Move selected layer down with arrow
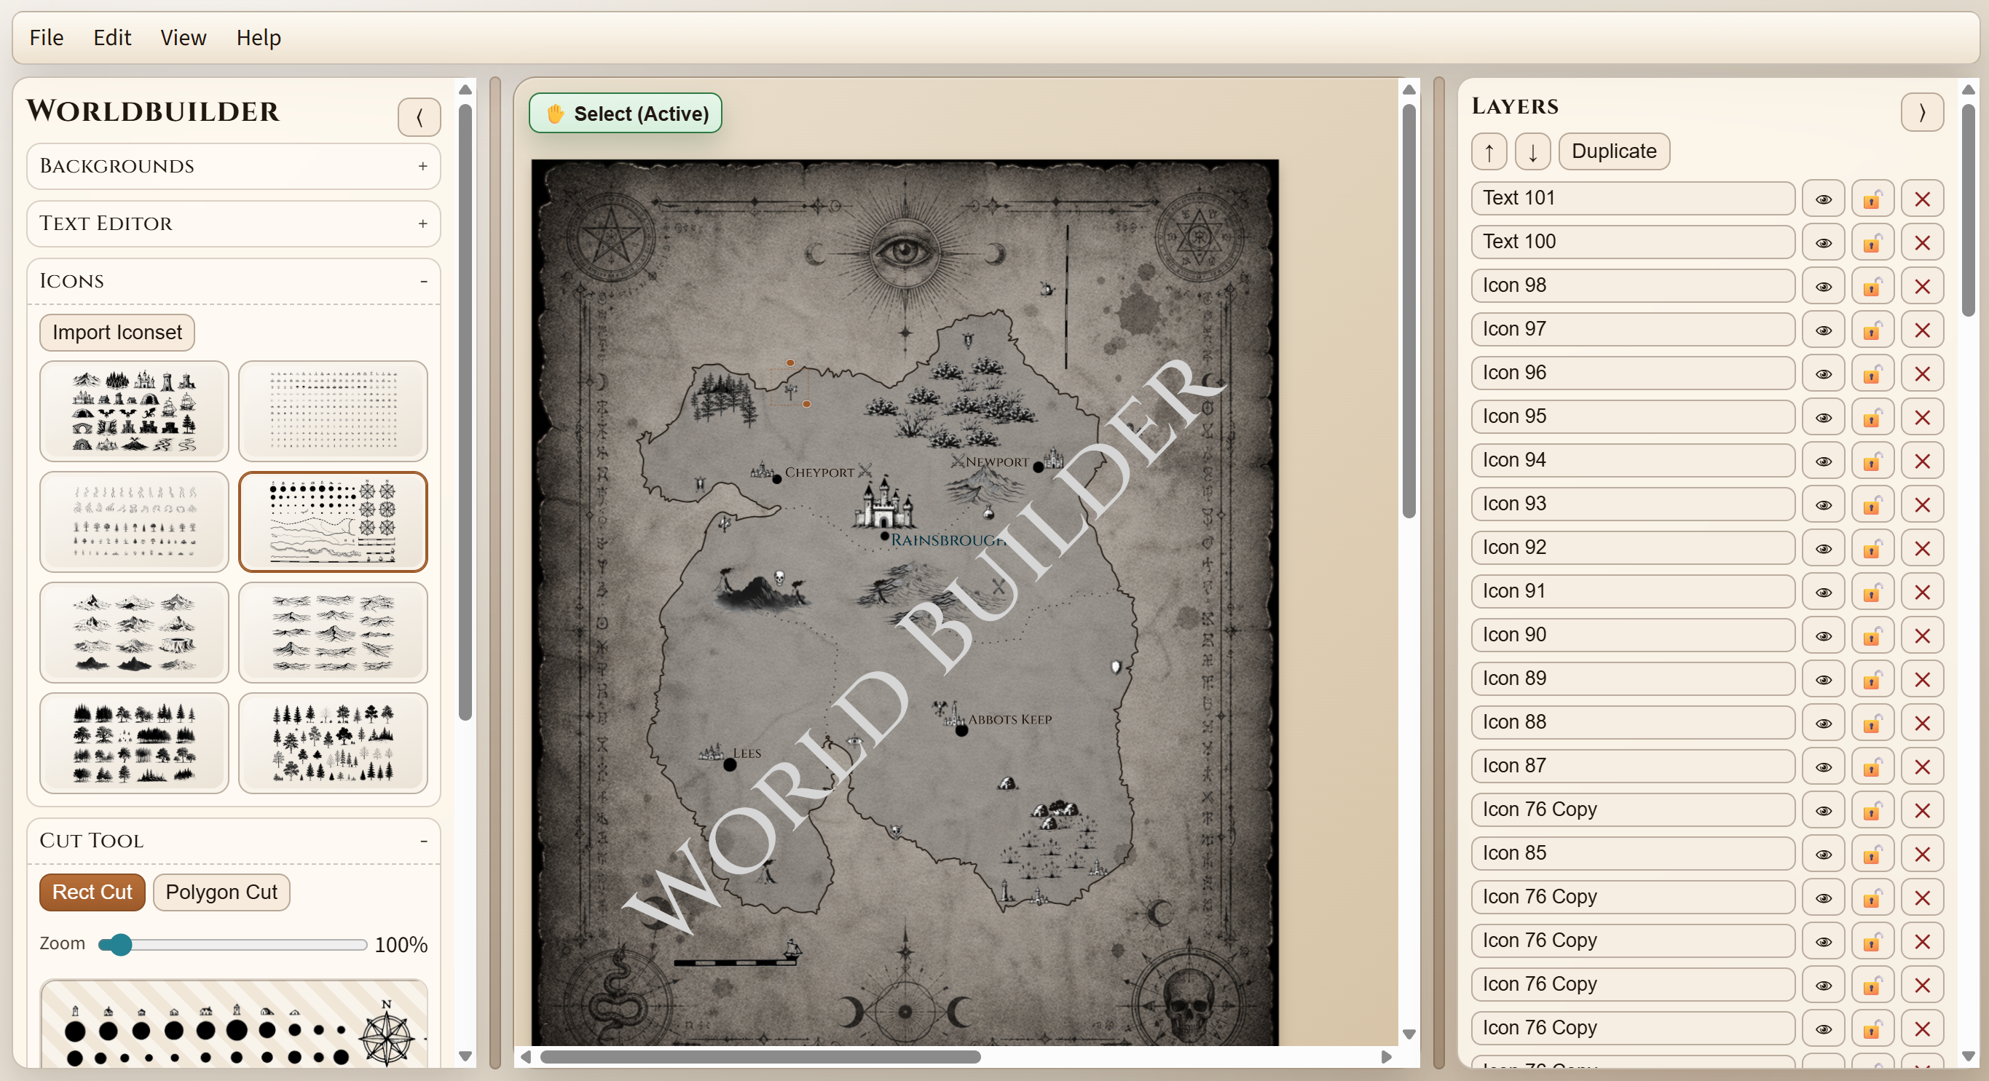 coord(1532,151)
